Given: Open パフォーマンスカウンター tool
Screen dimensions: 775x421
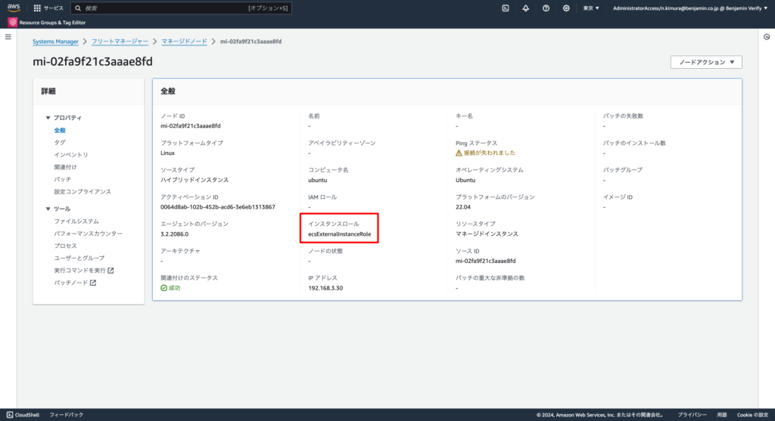Looking at the screenshot, I should tap(88, 234).
